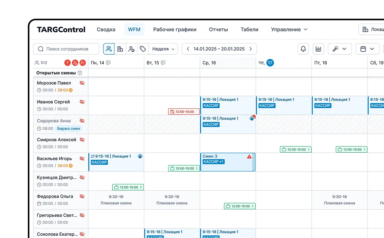
Task: Toggle visibility for Васильев Игорь
Action: coord(82,158)
